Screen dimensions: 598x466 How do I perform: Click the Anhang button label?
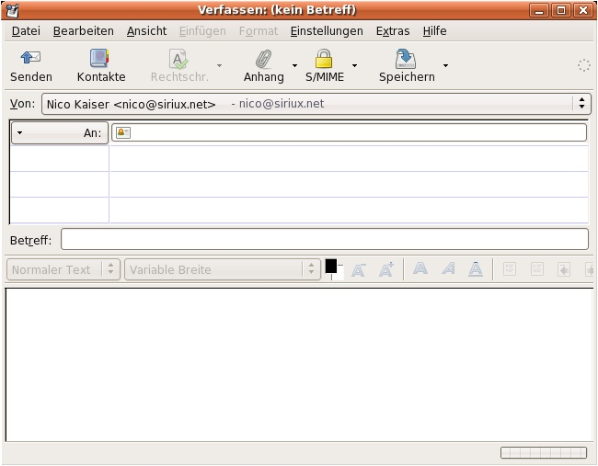point(264,77)
